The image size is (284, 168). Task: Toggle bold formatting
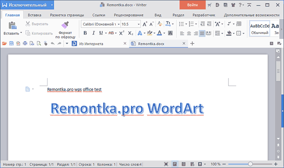pyautogui.click(x=85, y=33)
